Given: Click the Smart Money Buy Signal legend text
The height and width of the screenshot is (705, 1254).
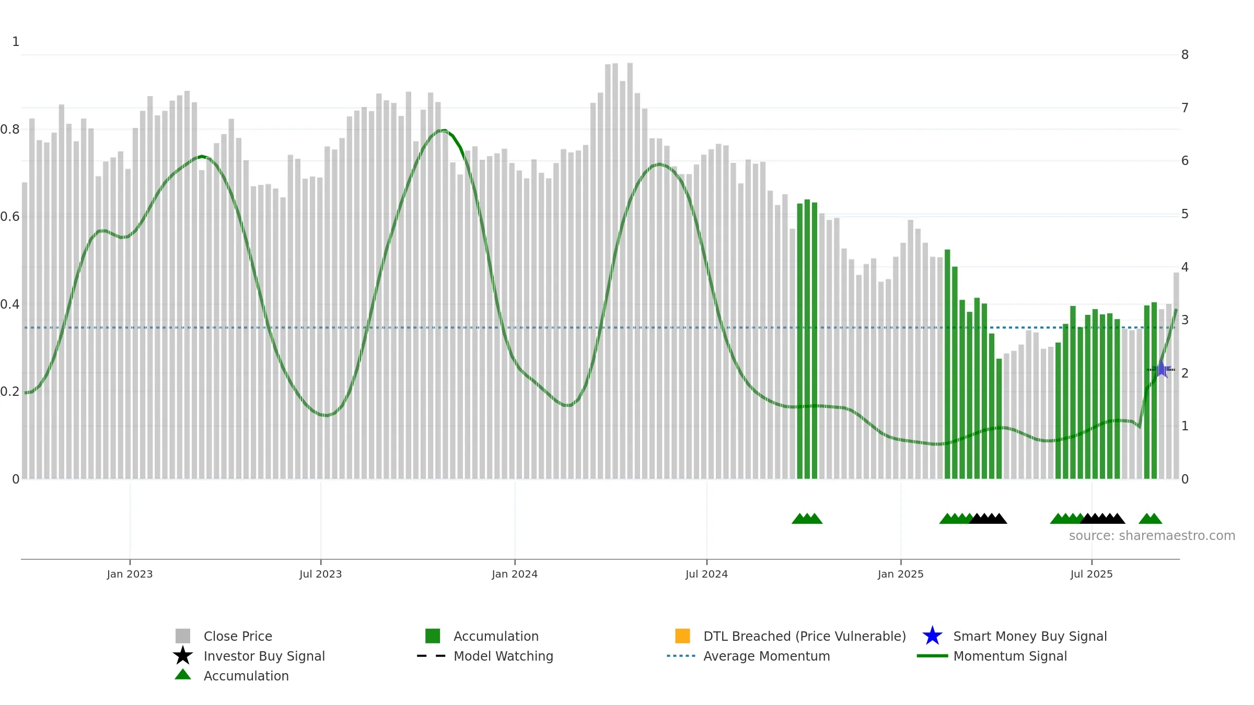Looking at the screenshot, I should pyautogui.click(x=1029, y=636).
